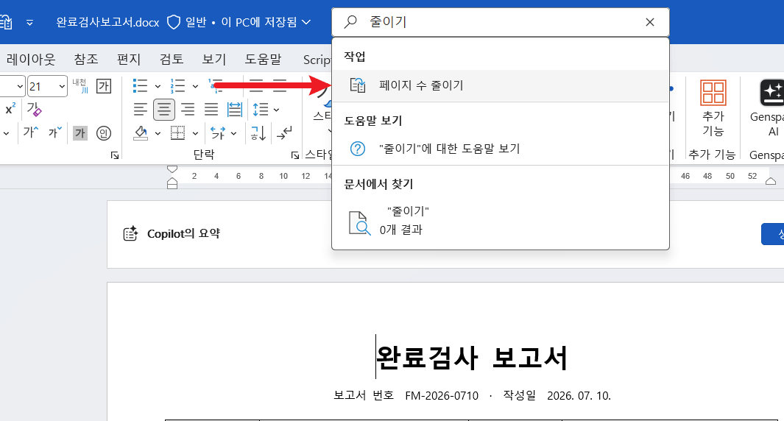Toggle show paragraph marks
Screen dimensions: 784x421
[x=284, y=133]
